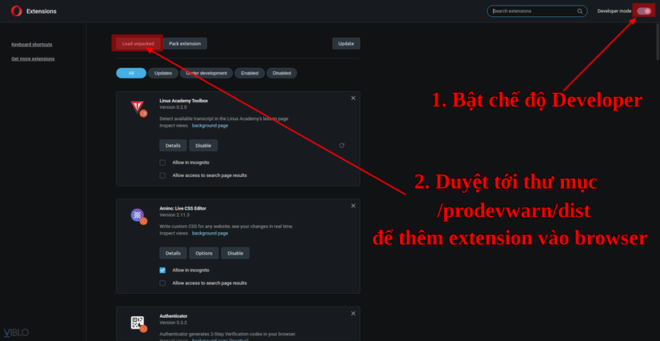Open Options for Amino Live CSS Editor
The width and height of the screenshot is (660, 341).
pyautogui.click(x=204, y=253)
